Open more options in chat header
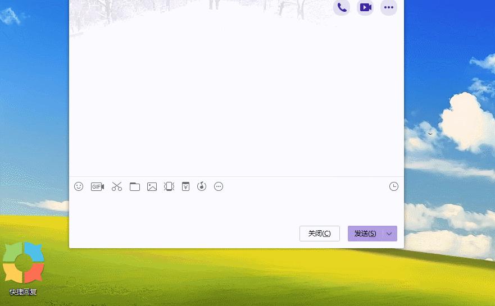Screen dimensions: 495x306 389,7
